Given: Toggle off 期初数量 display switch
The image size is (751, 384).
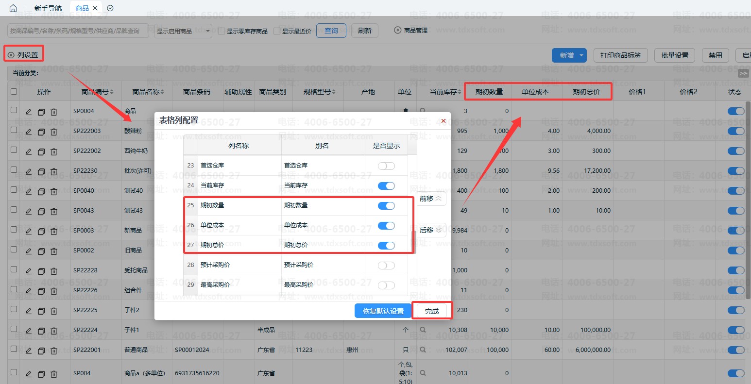Looking at the screenshot, I should 386,206.
